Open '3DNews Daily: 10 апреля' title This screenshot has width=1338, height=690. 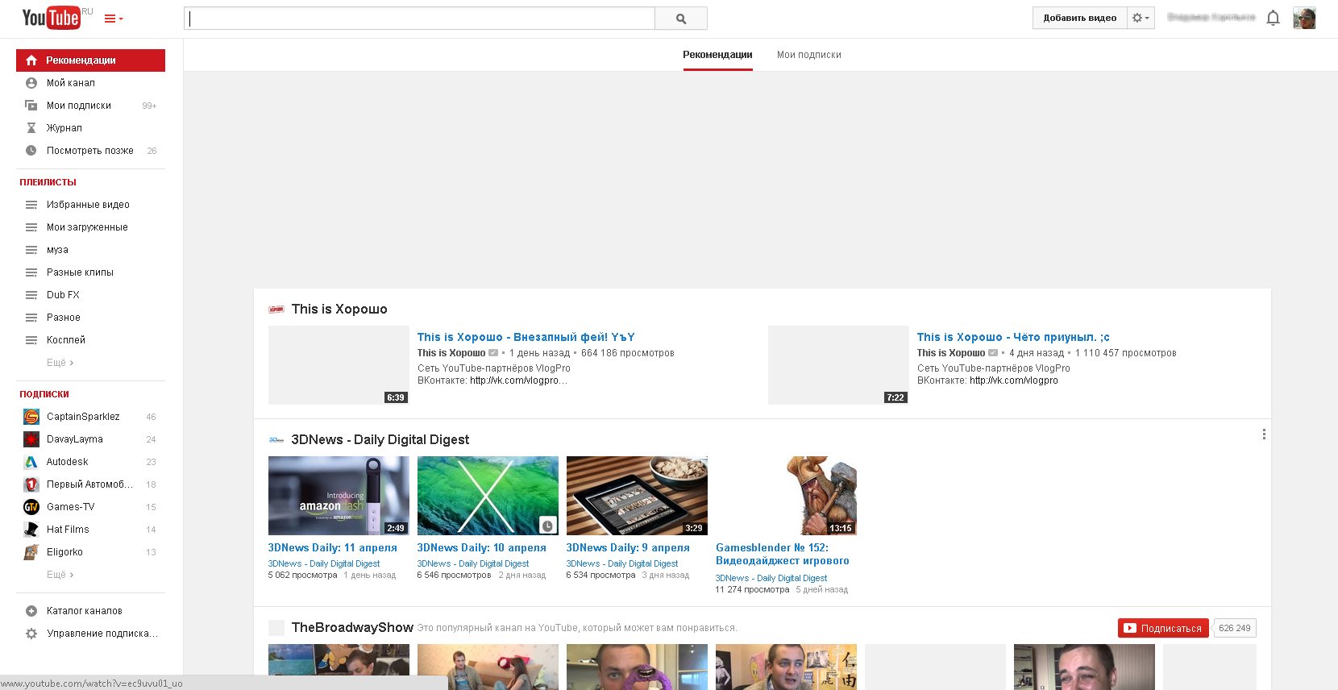coord(481,547)
